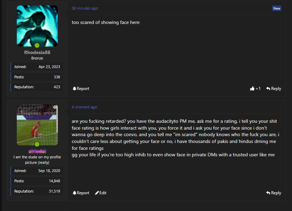Open Rhodesia88's avatar image
The width and height of the screenshot is (292, 211).
pyautogui.click(x=37, y=26)
